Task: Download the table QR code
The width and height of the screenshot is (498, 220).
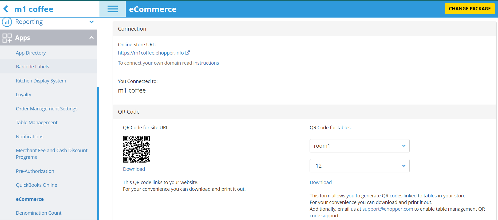Action: pos(321,182)
